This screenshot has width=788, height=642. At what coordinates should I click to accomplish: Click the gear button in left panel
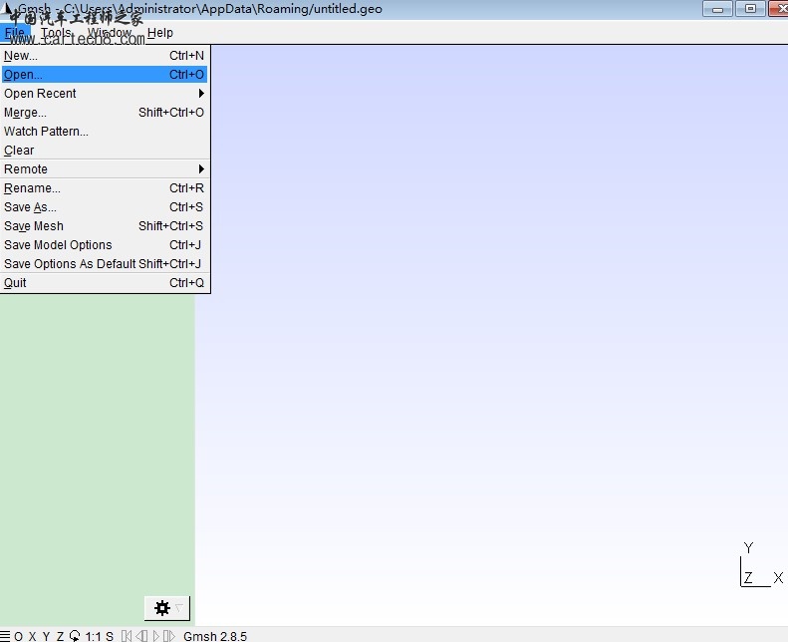[162, 608]
